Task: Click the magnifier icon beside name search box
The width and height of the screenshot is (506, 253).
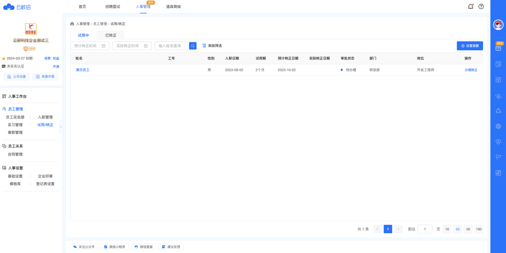Action: pyautogui.click(x=193, y=45)
